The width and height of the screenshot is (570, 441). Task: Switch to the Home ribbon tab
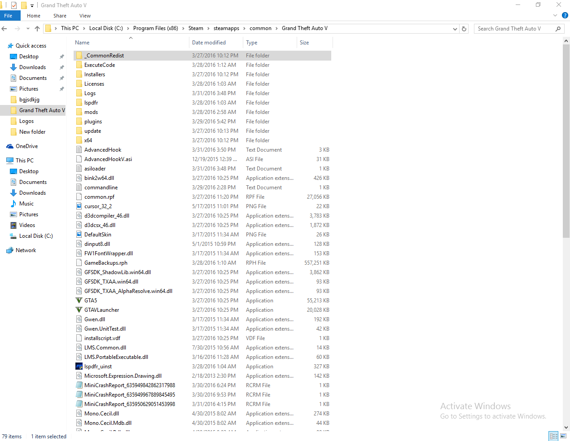point(34,16)
